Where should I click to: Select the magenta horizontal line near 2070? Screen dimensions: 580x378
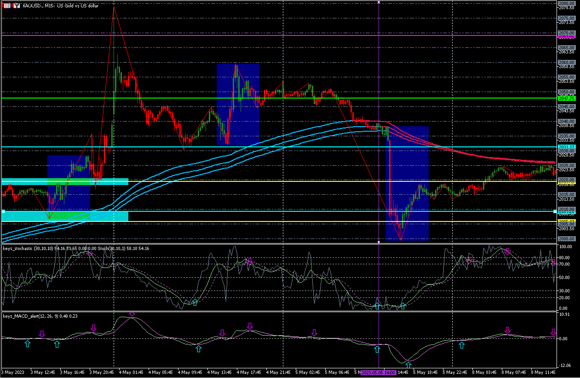point(276,35)
